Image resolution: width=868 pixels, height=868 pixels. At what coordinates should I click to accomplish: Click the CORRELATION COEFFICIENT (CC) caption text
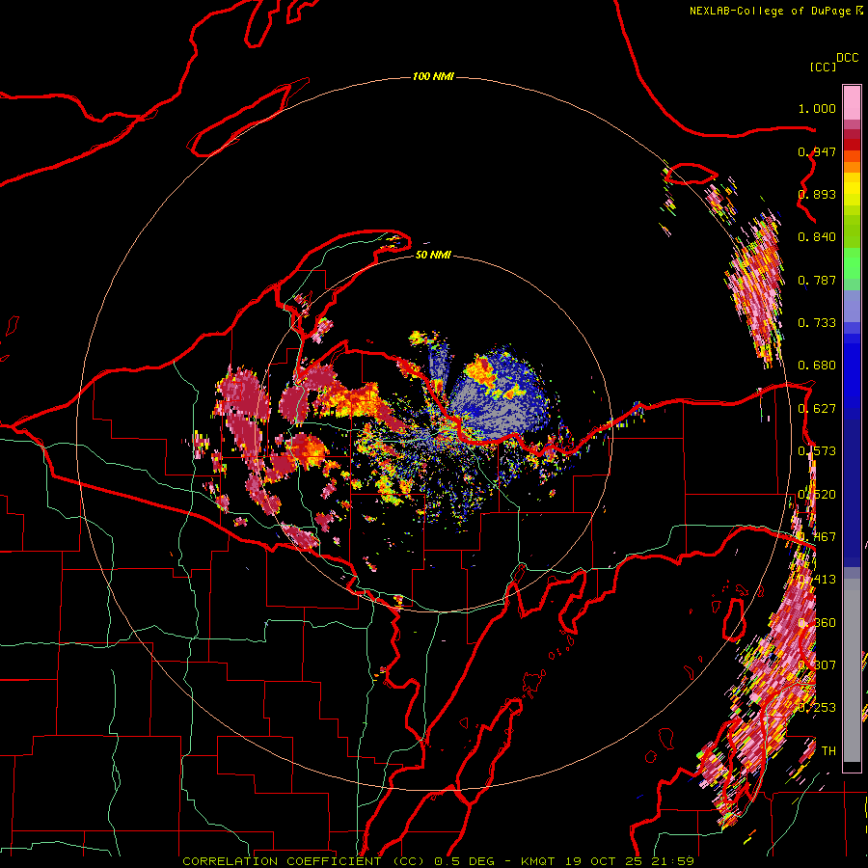pyautogui.click(x=304, y=861)
